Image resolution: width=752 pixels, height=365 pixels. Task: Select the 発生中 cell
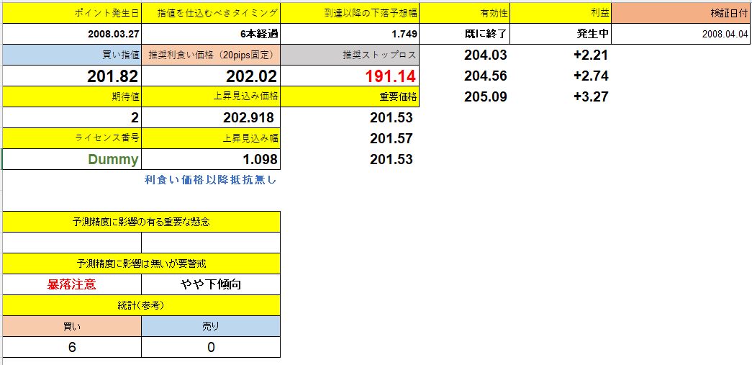[x=561, y=34]
